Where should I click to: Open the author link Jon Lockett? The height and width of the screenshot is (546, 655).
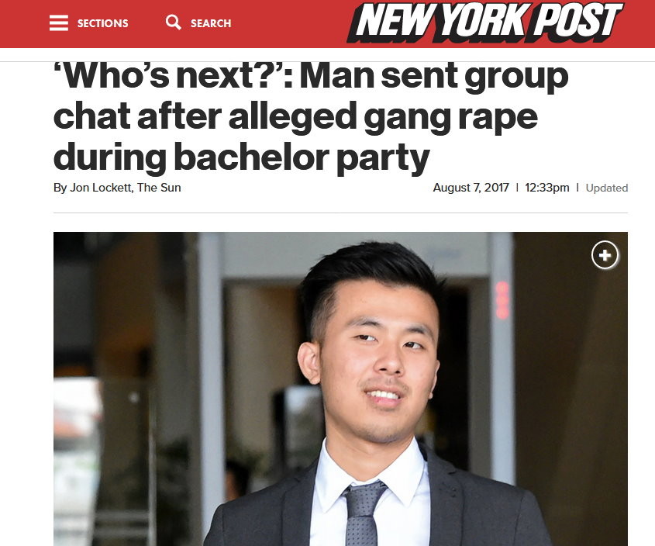[101, 188]
